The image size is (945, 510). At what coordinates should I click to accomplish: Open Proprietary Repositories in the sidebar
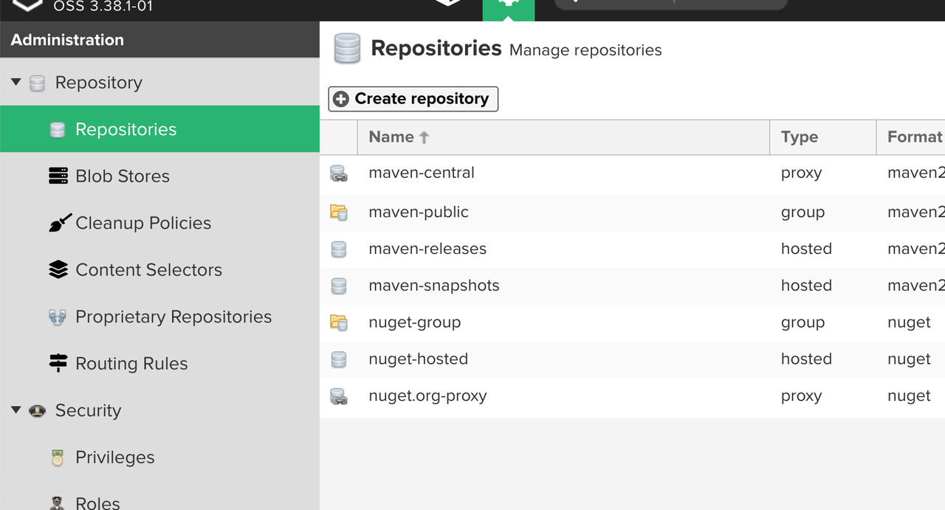(159, 317)
